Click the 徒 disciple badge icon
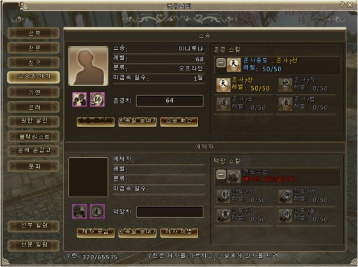Viewport: 358px width, 267px height. [x=97, y=211]
